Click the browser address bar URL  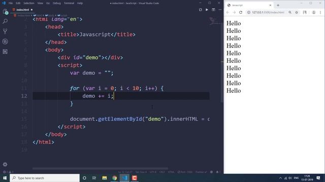click(268, 12)
